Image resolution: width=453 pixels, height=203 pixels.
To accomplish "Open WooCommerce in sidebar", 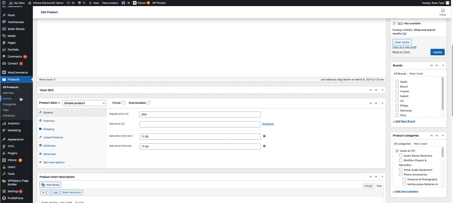I will (17, 73).
